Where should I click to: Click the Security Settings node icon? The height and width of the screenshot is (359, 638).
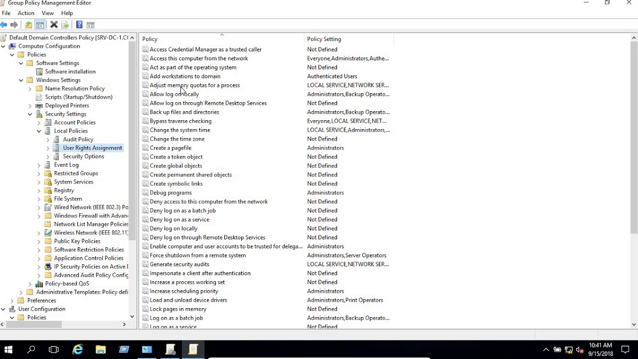(39, 114)
